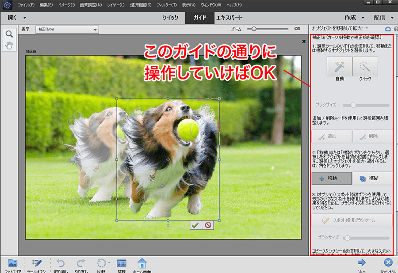Click the ズーム zoom slider
The height and width of the screenshot is (273, 398).
254,29
